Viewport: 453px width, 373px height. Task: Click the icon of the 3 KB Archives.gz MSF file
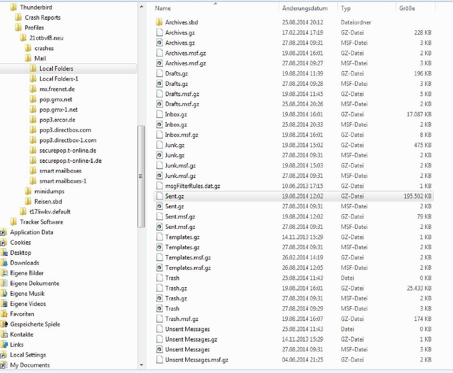point(159,43)
